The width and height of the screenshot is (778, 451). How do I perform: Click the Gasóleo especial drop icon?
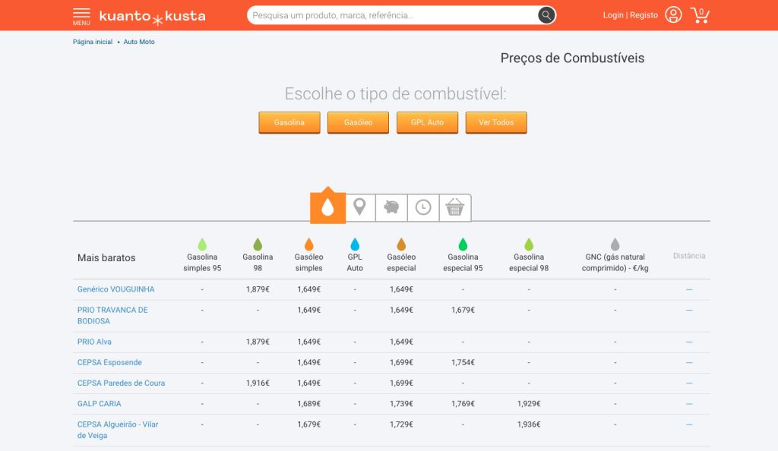(x=401, y=244)
